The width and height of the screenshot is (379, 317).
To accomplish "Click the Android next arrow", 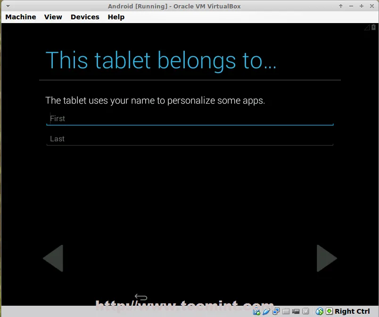I will click(326, 258).
